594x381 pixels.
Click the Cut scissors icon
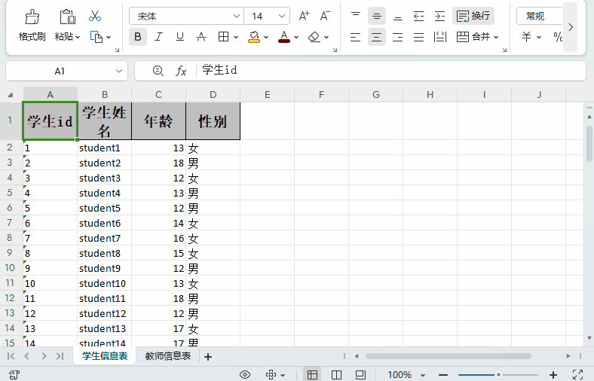point(95,16)
